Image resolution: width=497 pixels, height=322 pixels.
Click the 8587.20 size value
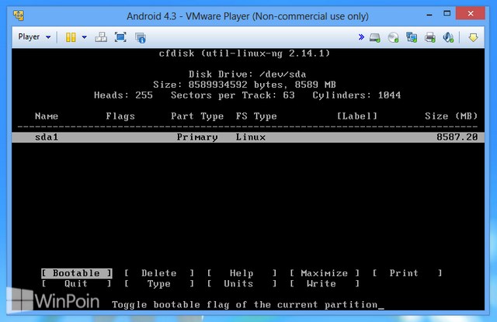coord(457,137)
